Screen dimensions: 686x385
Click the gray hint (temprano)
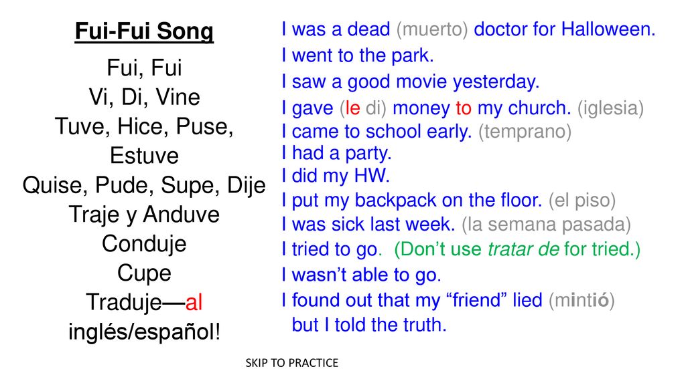(525, 132)
